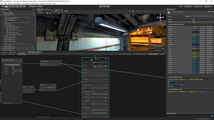Select the Hand tool
This screenshot has height=120, width=214.
coord(3,7)
